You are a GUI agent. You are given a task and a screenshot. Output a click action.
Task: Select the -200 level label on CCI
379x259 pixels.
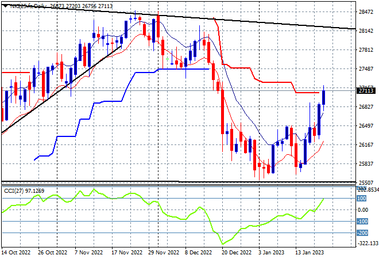click(x=362, y=233)
